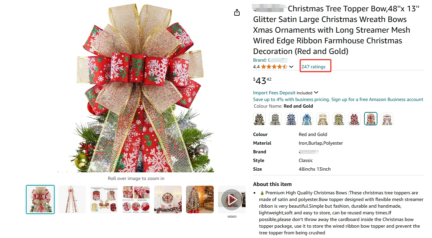View the decorated Christmas tree room thumbnail
The image size is (432, 238).
pyautogui.click(x=200, y=200)
